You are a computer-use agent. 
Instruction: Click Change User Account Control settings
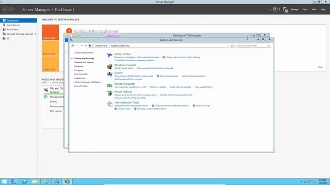click(x=183, y=57)
